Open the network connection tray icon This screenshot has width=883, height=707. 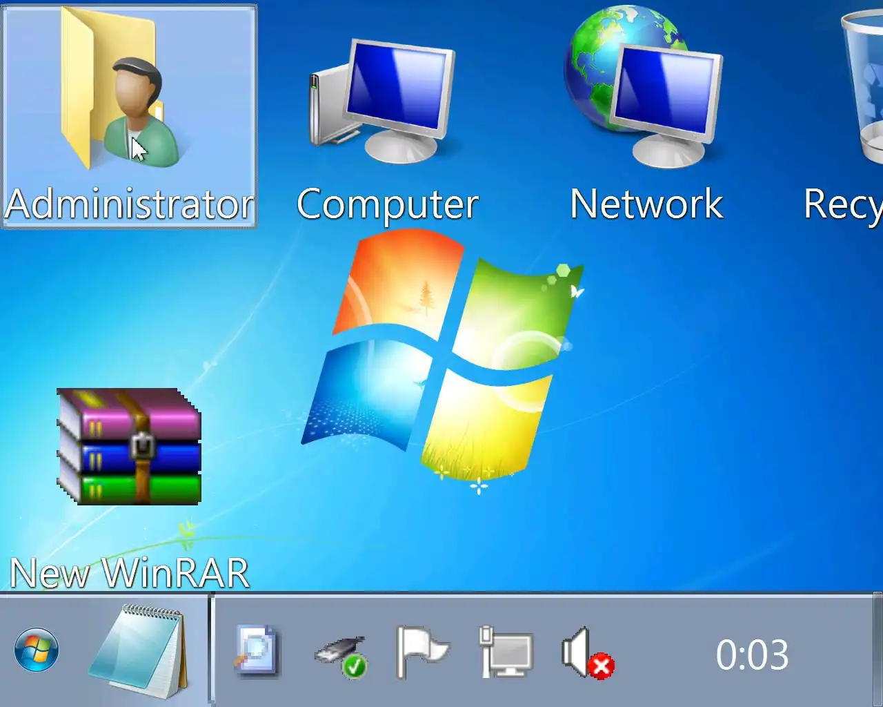click(506, 652)
